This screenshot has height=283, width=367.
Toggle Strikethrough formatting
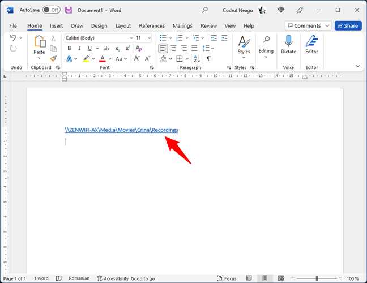point(106,49)
